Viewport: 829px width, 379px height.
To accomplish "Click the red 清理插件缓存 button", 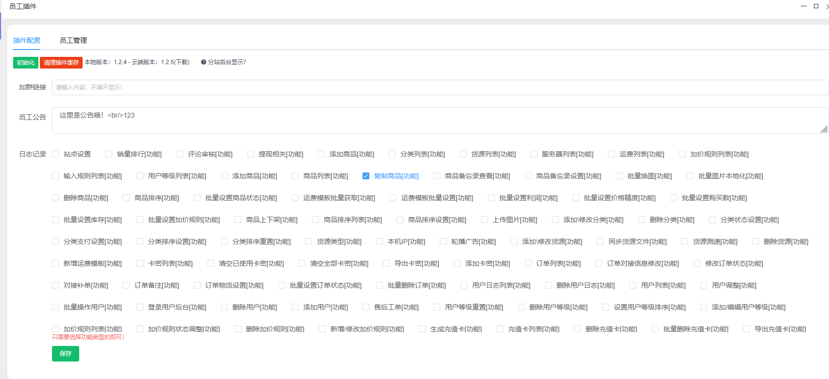I will pos(61,63).
